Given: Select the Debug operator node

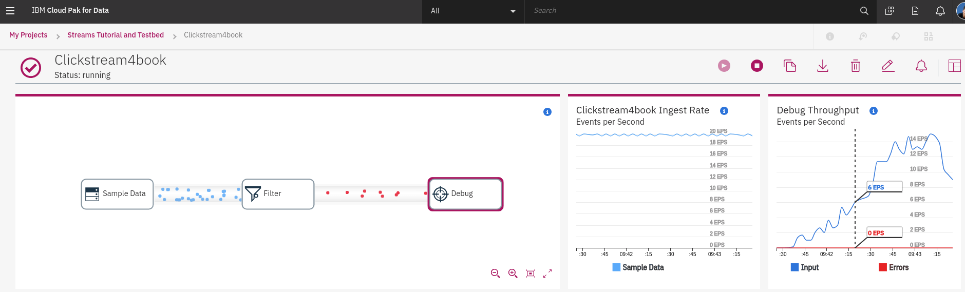Looking at the screenshot, I should [x=465, y=194].
